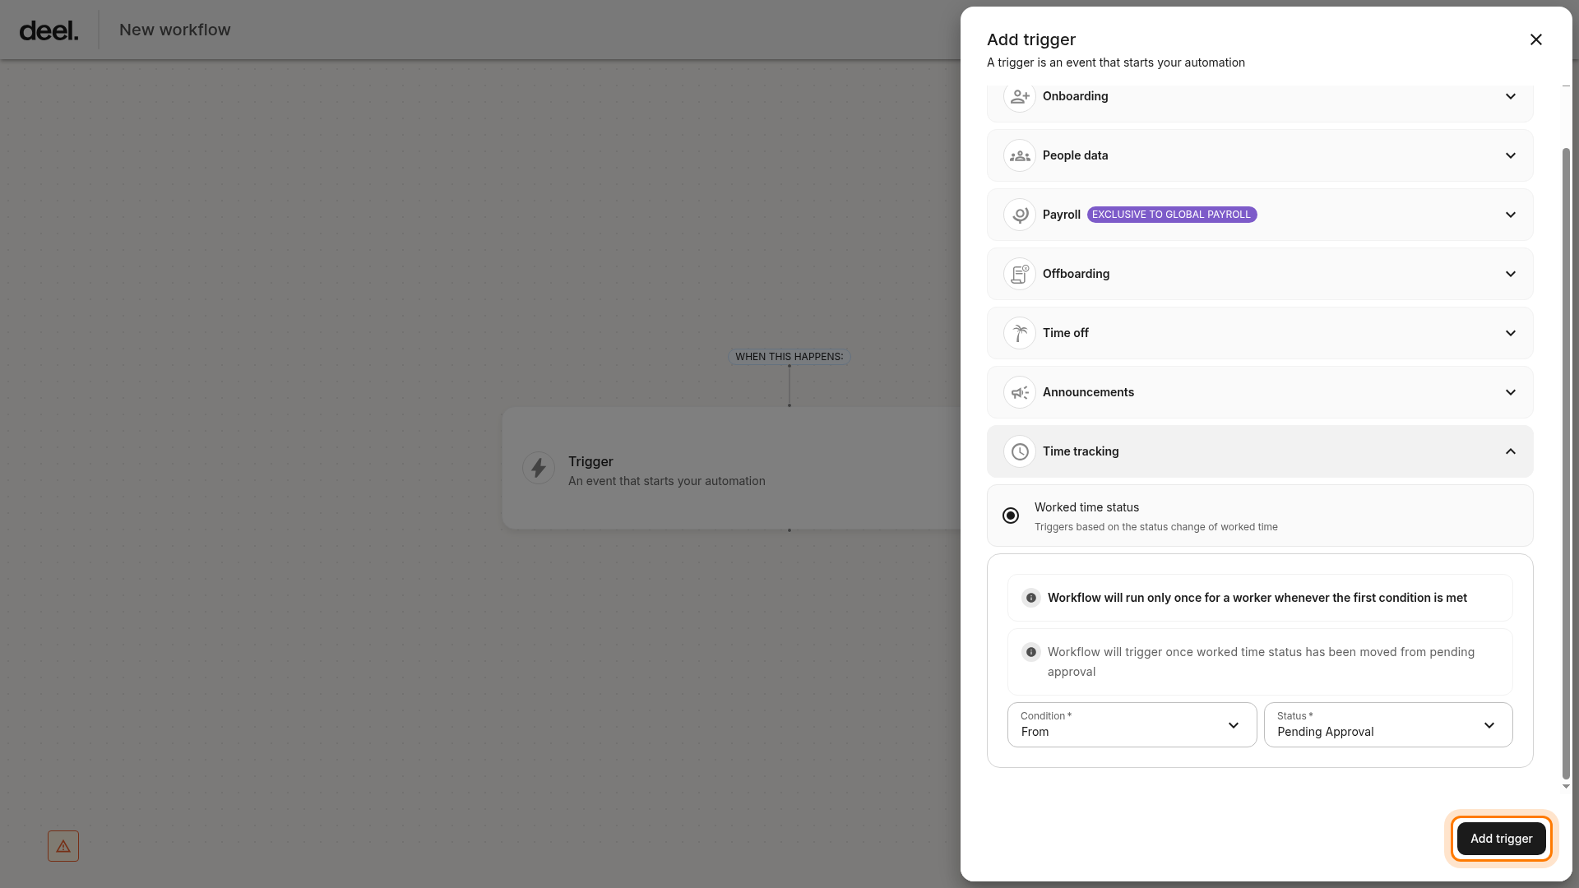Click the 'WHEN THIS HAPPENS:' label on canvas
The width and height of the screenshot is (1579, 888).
(x=789, y=357)
